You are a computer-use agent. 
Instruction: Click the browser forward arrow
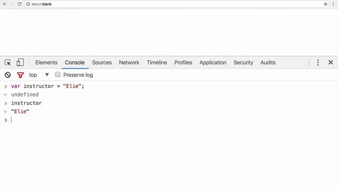[12, 4]
